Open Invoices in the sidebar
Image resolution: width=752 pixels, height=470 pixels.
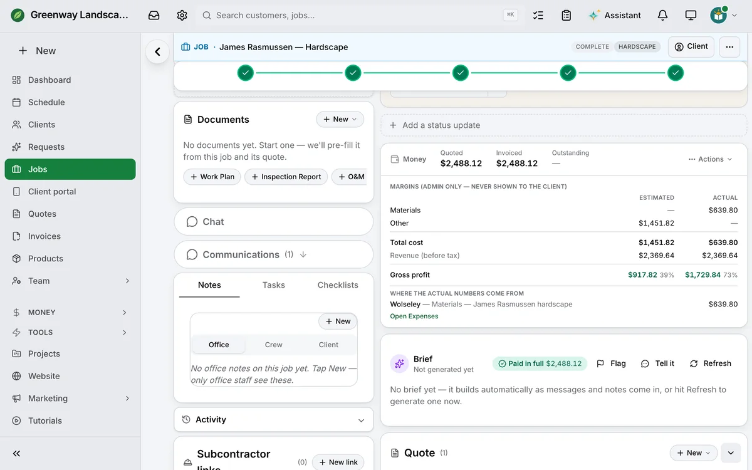[x=70, y=236]
